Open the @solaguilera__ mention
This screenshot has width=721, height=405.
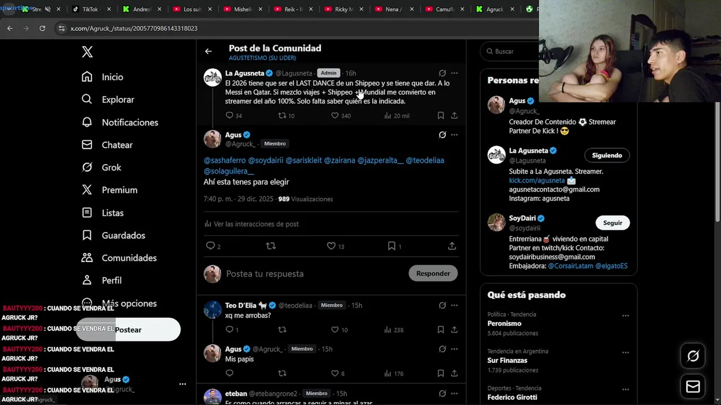click(229, 171)
